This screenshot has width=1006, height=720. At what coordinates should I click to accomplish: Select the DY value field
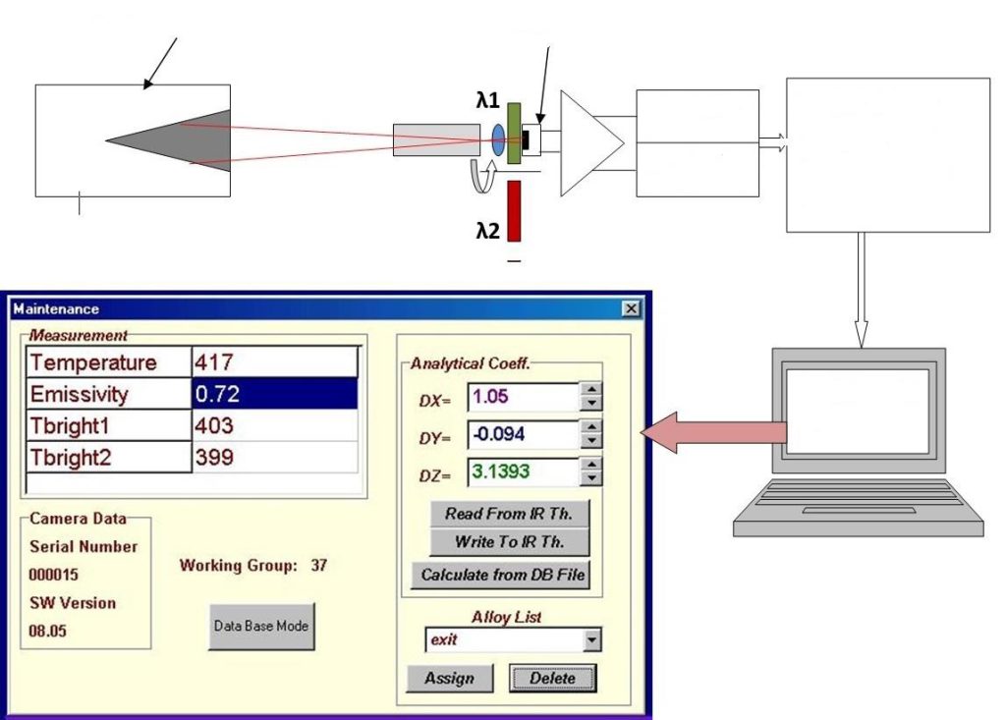(x=522, y=435)
